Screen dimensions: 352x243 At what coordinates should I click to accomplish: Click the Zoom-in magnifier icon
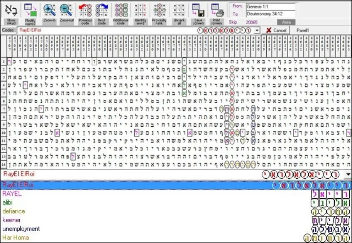[x=49, y=10]
